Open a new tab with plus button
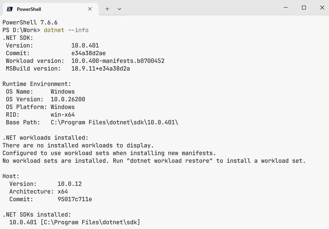Image resolution: width=329 pixels, height=229 pixels. pos(107,9)
